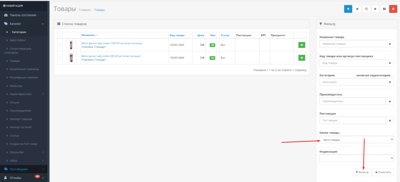Screen dimensions: 400x182
Task: Open the Lady cotton 80+20 product thumbnail
Action: click(x=71, y=58)
